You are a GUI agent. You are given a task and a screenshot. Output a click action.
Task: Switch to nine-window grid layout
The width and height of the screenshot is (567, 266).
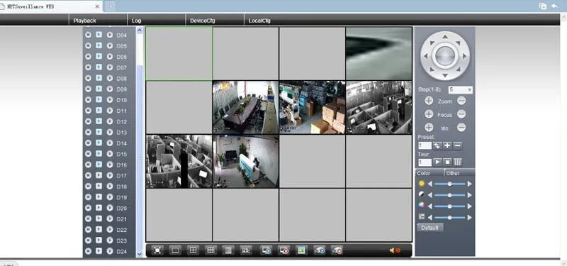[x=210, y=250]
